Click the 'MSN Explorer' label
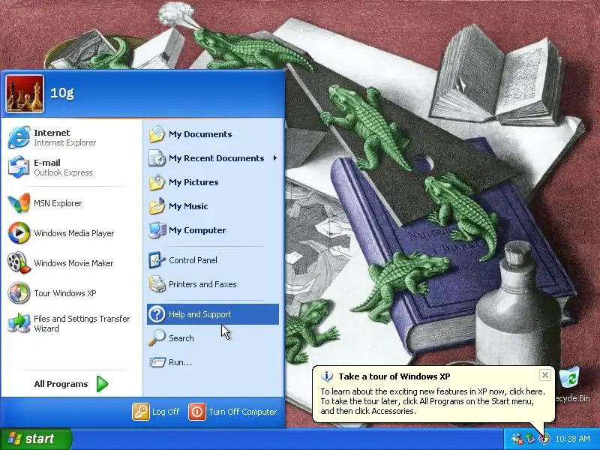 58,203
